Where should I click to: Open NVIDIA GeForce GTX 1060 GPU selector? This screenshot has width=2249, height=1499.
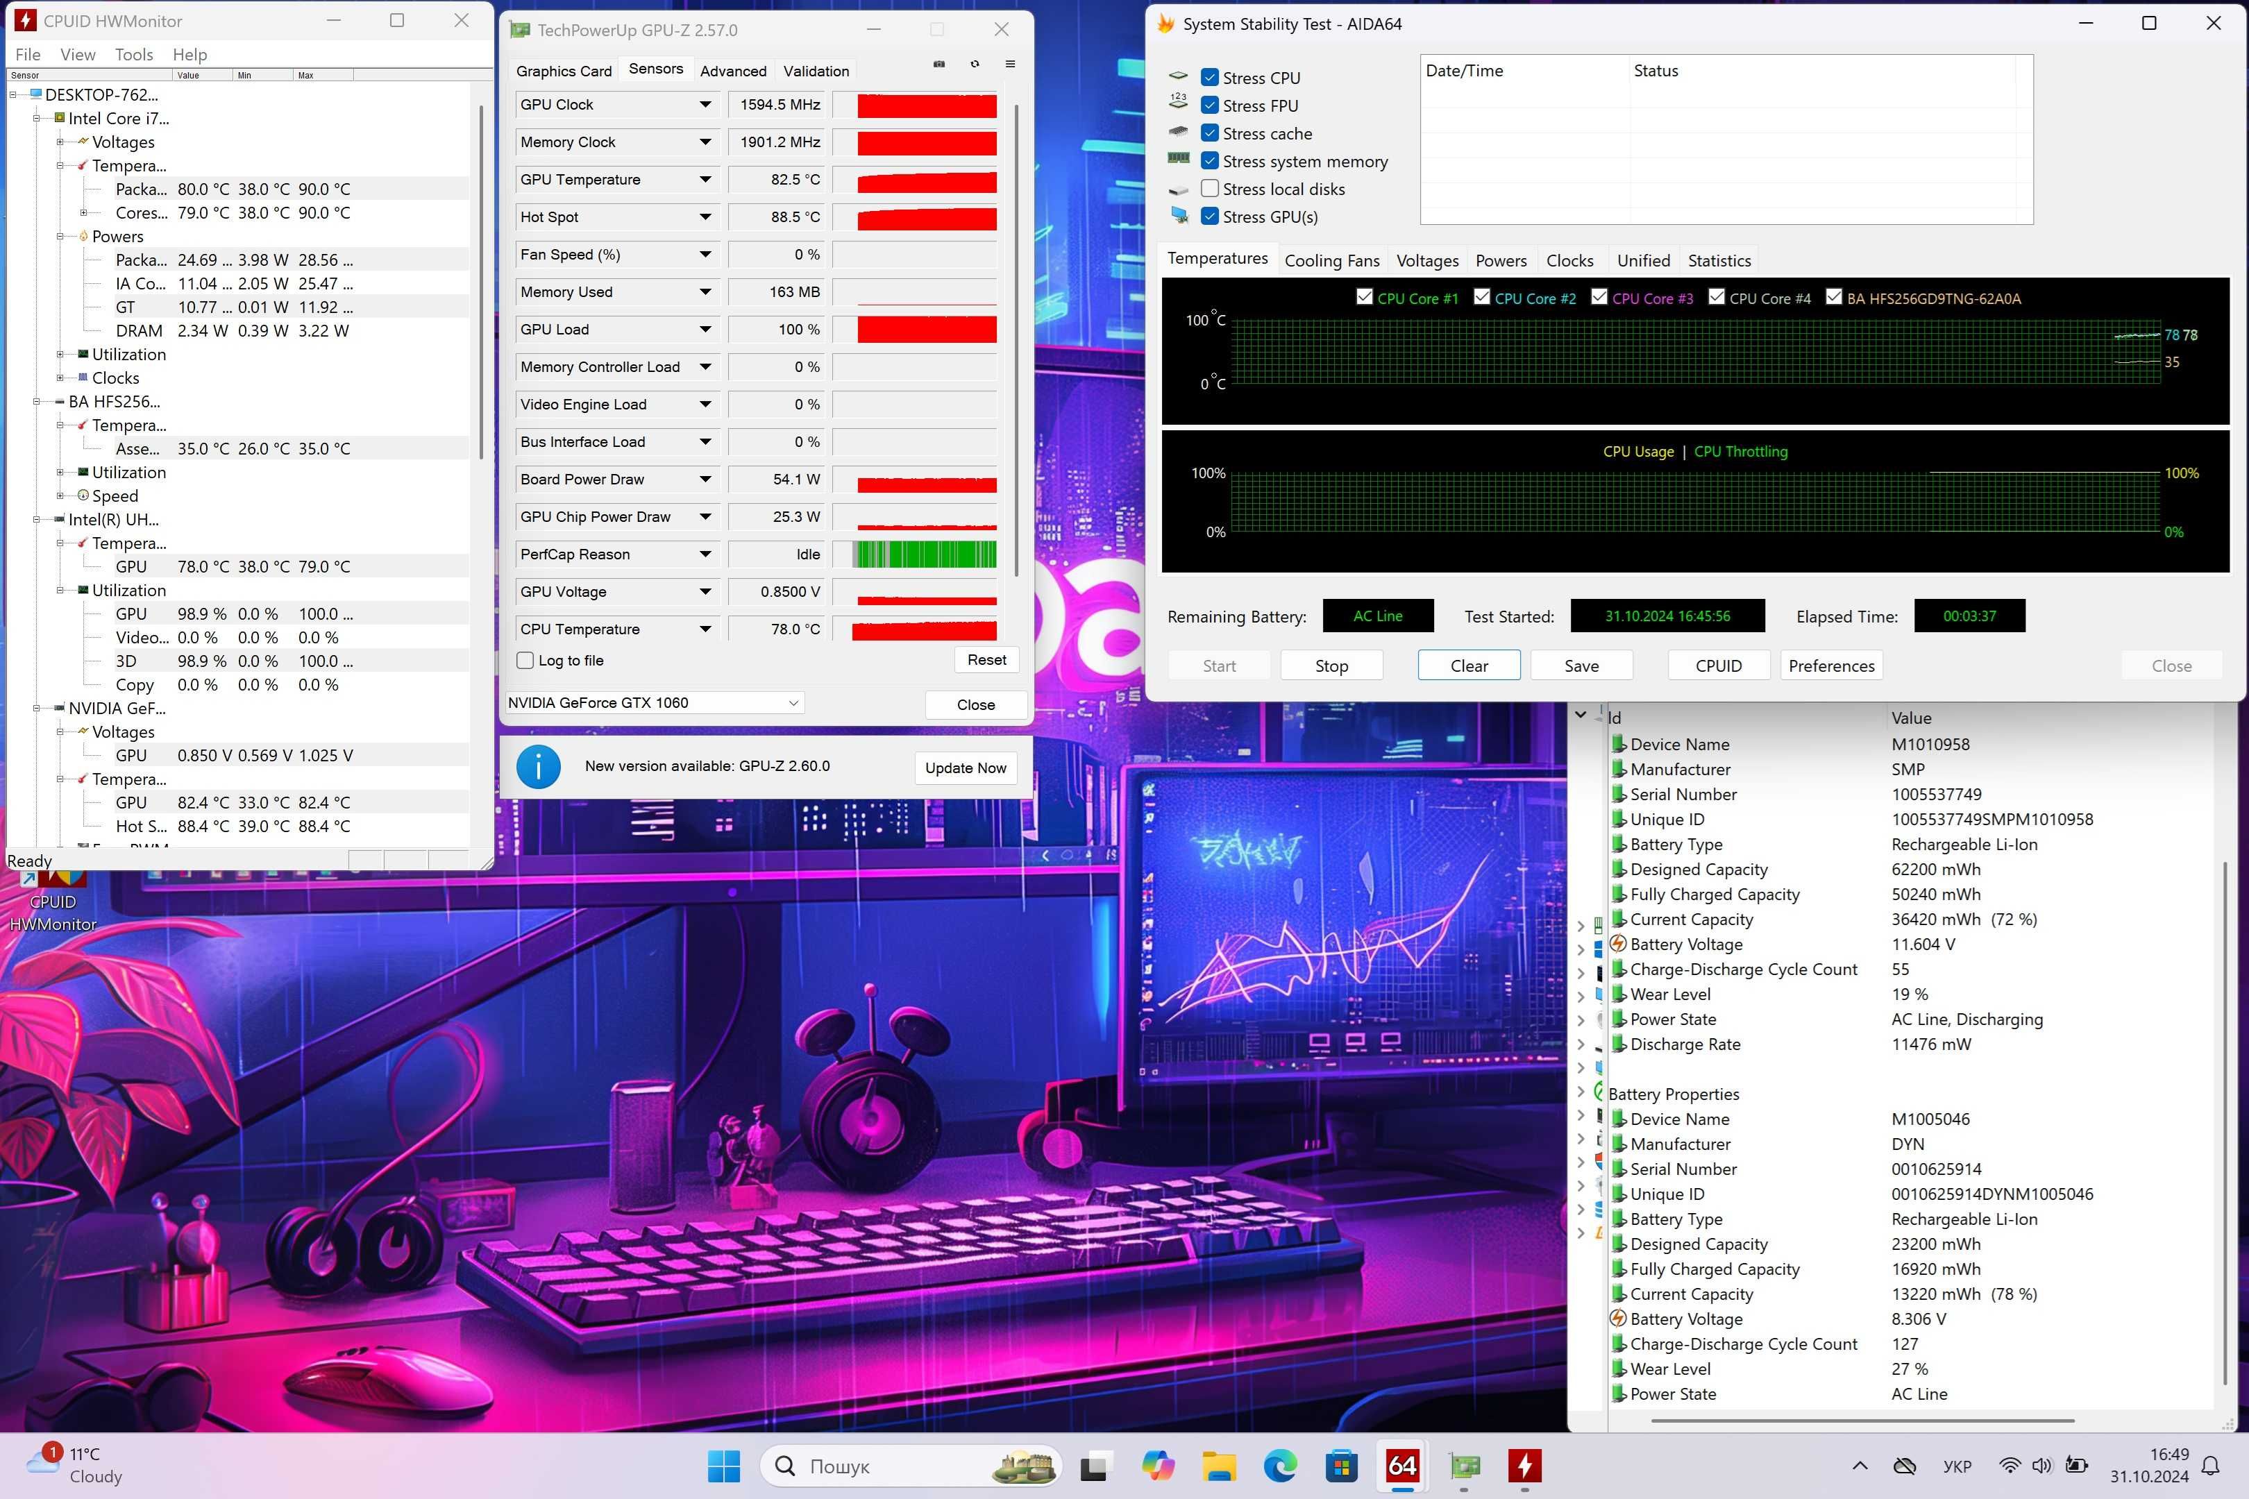point(654,702)
